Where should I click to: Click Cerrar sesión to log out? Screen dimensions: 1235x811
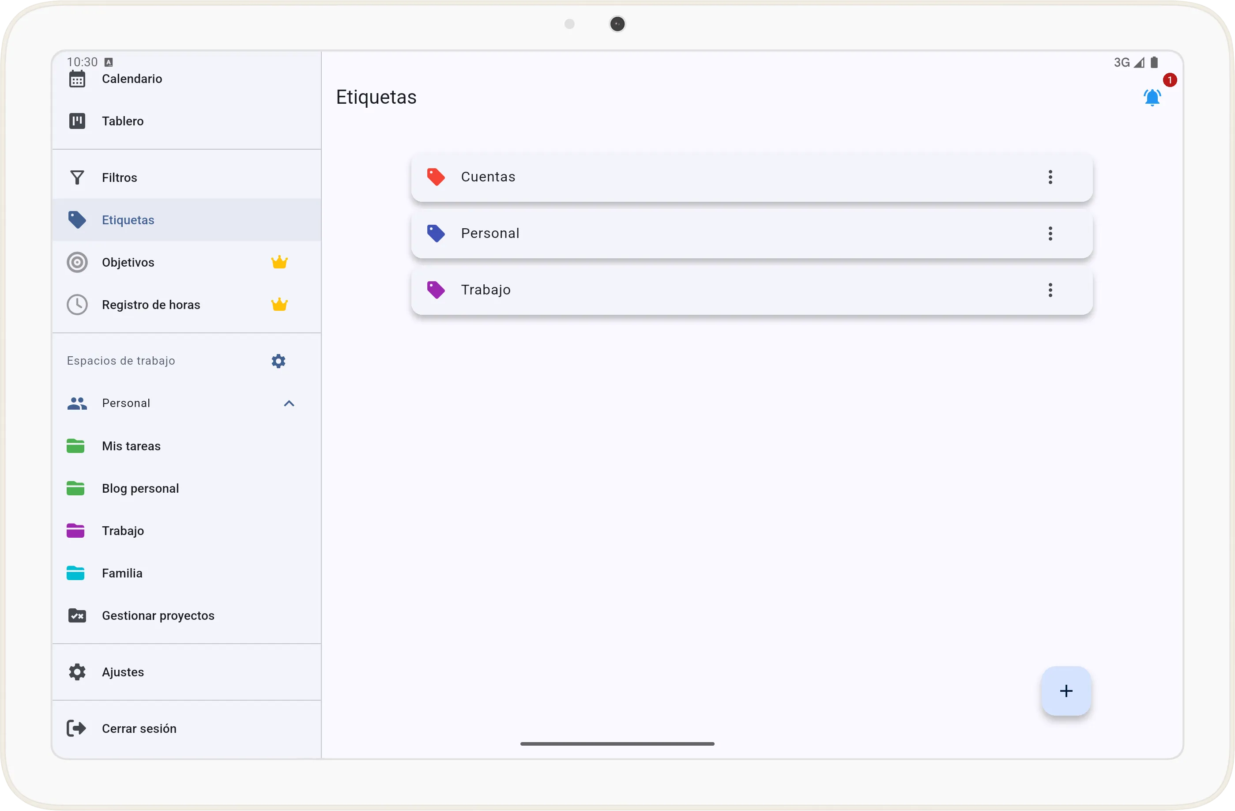pos(139,728)
